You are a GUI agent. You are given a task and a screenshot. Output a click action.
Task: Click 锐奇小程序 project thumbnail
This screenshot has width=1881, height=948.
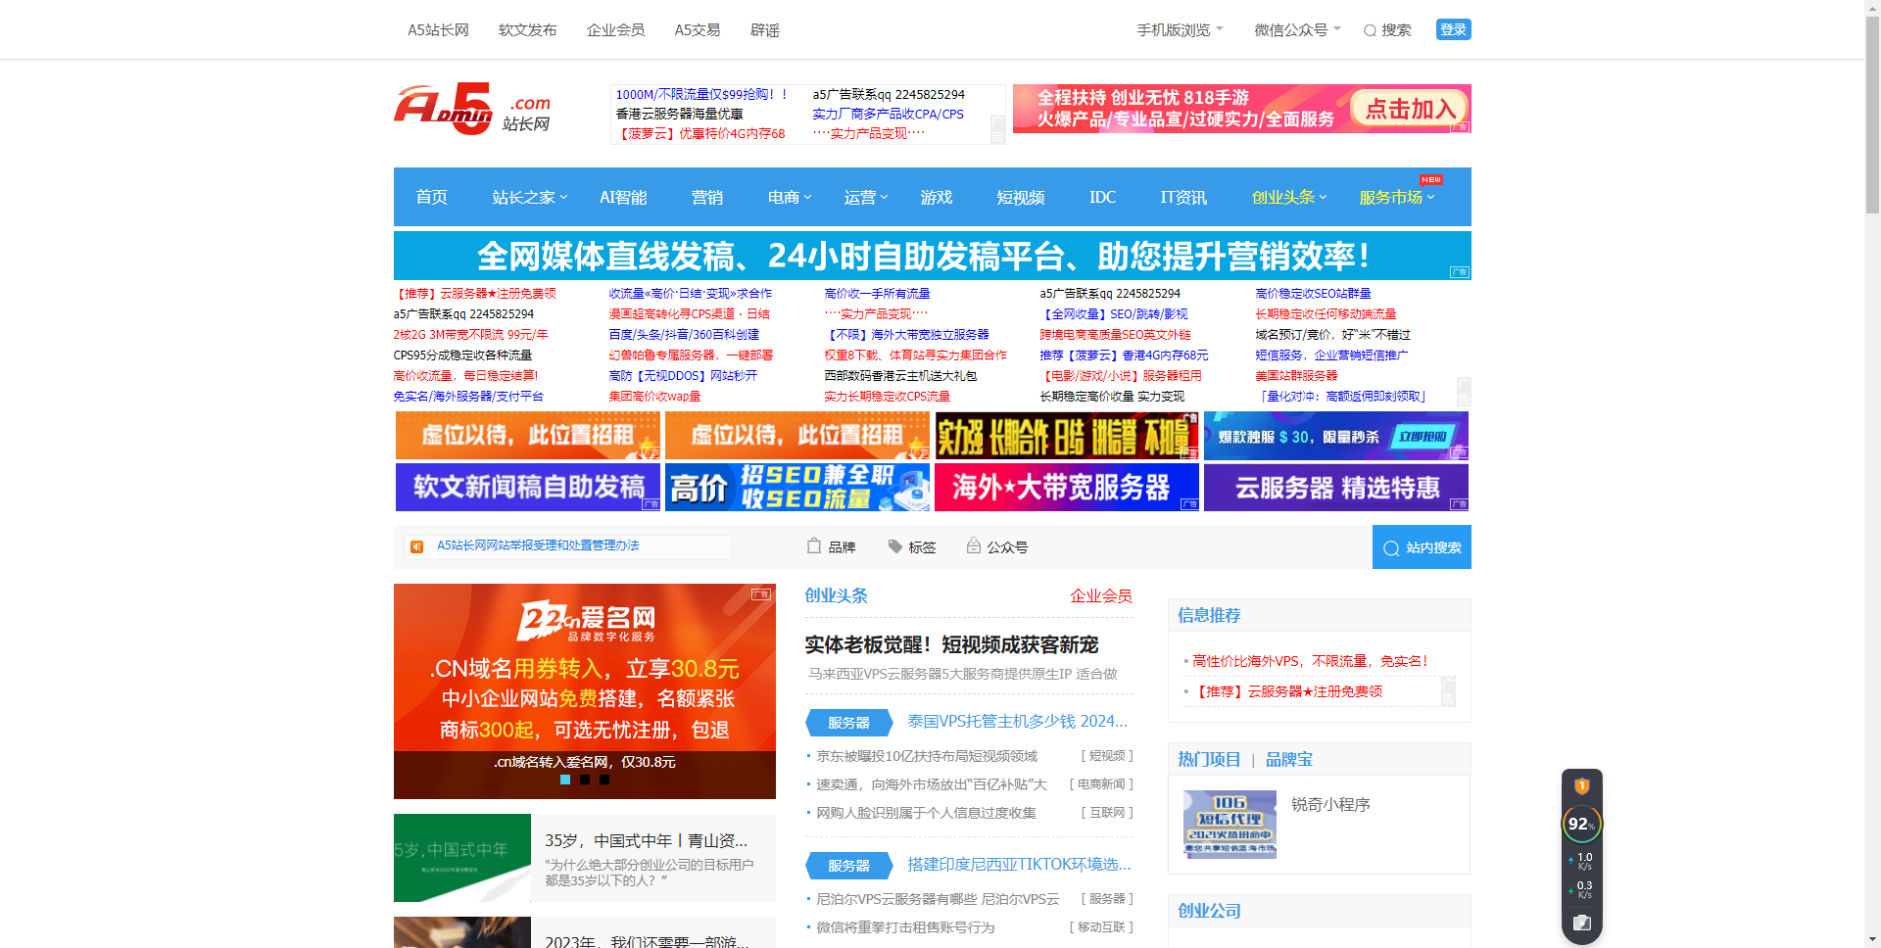[1230, 825]
